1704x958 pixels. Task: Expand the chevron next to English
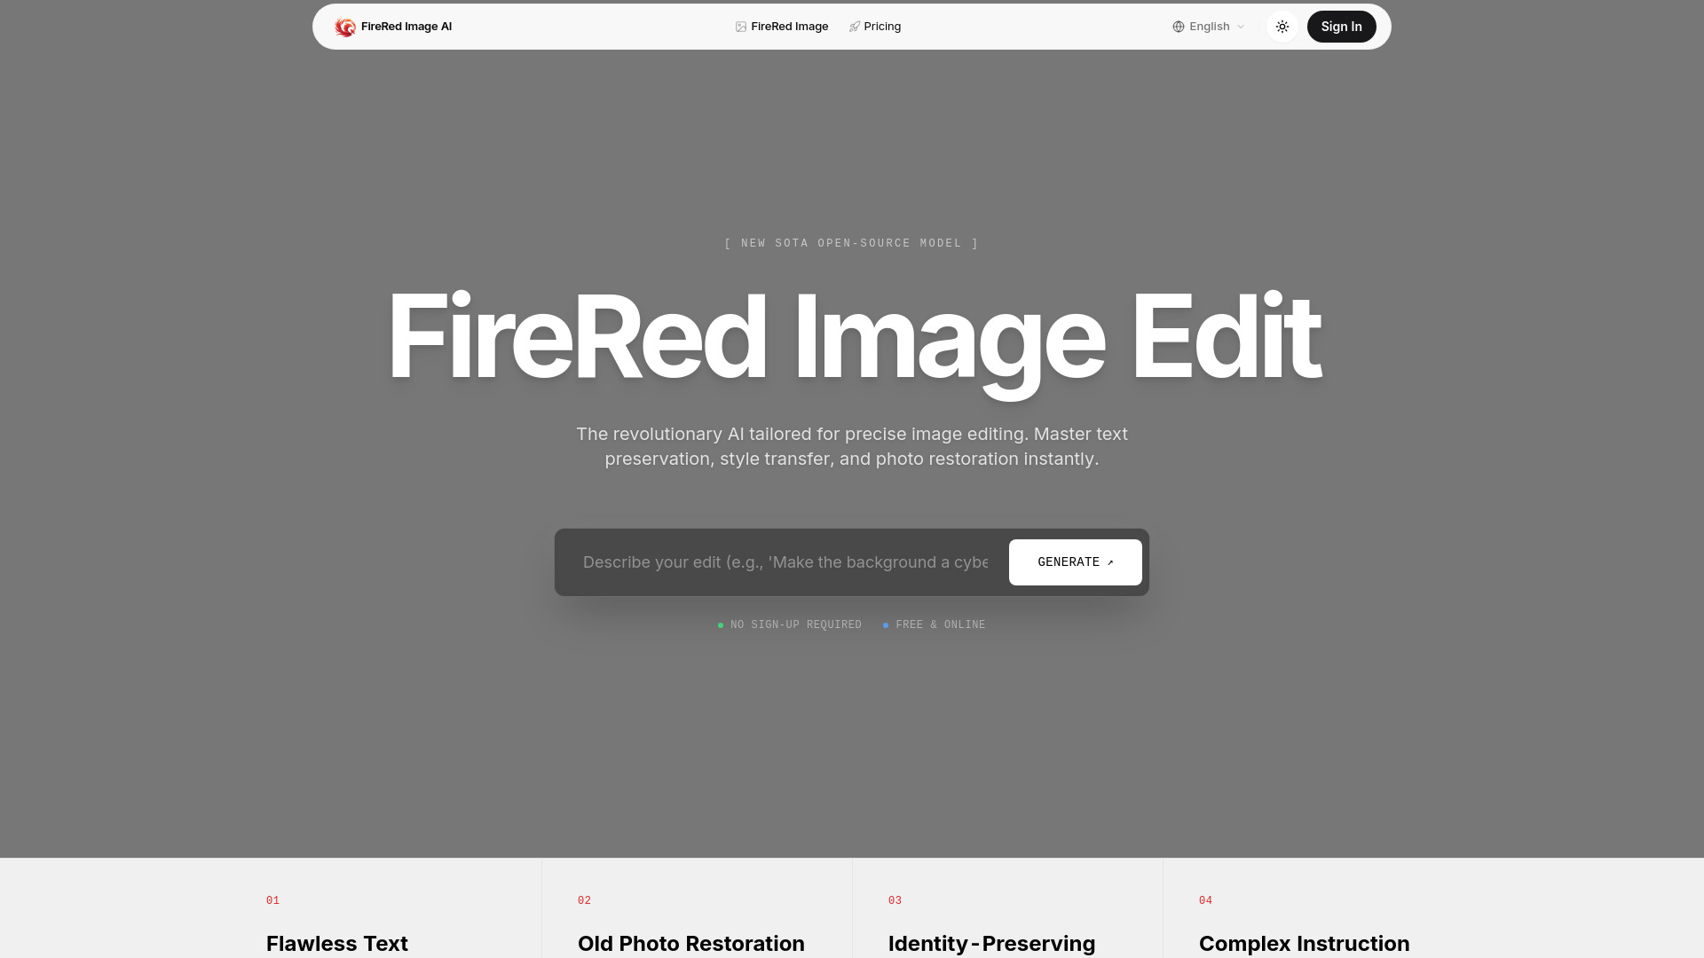point(1240,27)
